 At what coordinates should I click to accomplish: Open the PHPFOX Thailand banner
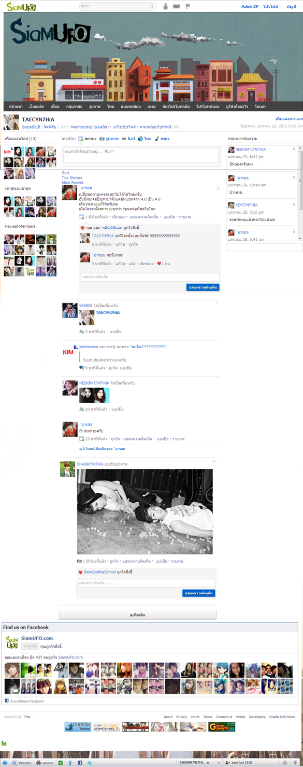pos(77,727)
